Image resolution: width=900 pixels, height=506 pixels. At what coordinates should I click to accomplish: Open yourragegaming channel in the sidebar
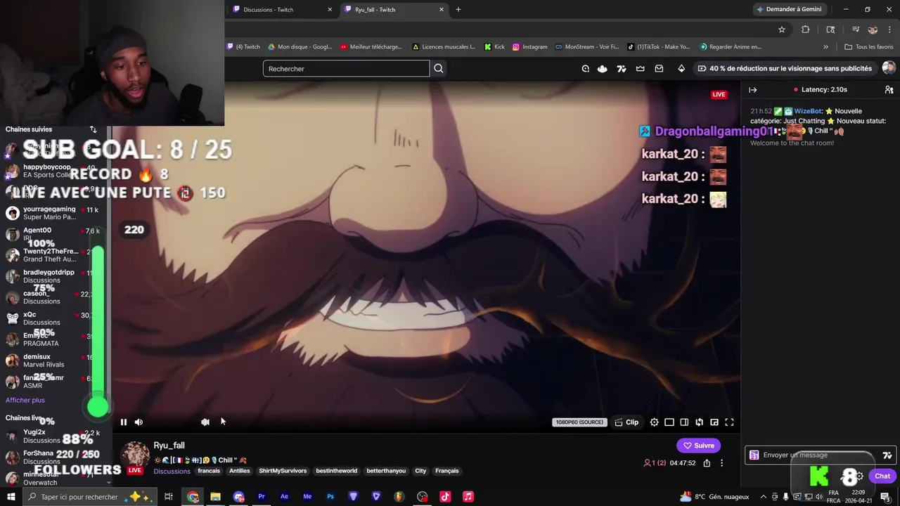click(x=51, y=213)
